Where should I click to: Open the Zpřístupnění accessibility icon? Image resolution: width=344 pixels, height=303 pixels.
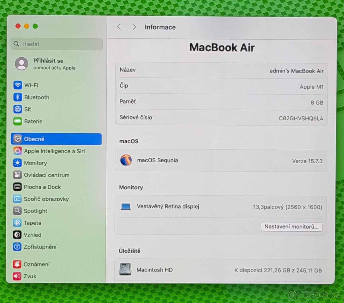(x=17, y=247)
